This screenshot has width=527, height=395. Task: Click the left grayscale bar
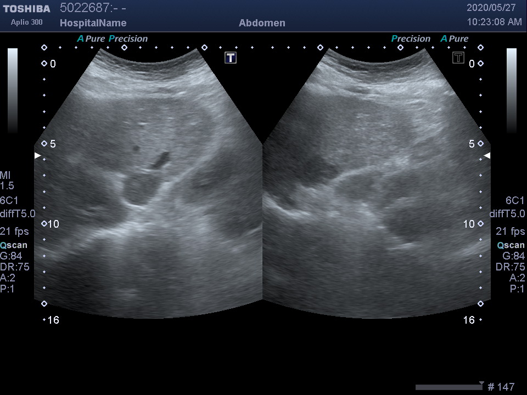(13, 91)
